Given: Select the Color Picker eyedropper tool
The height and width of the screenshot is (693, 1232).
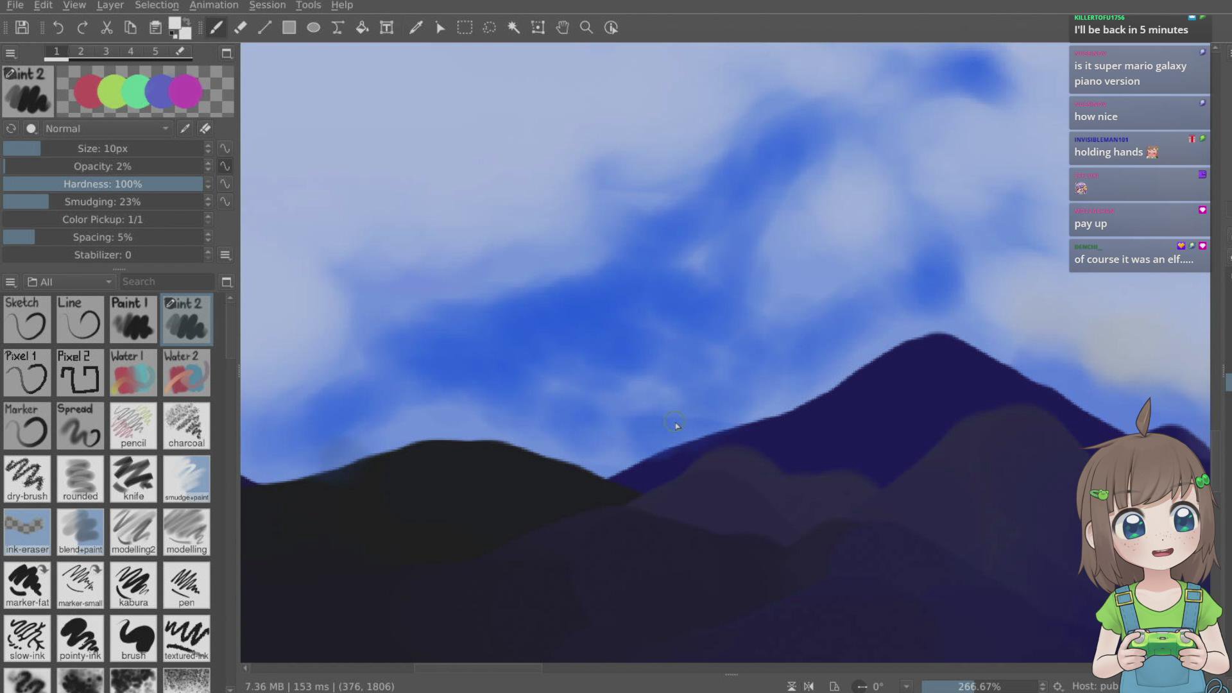Looking at the screenshot, I should coord(416,28).
